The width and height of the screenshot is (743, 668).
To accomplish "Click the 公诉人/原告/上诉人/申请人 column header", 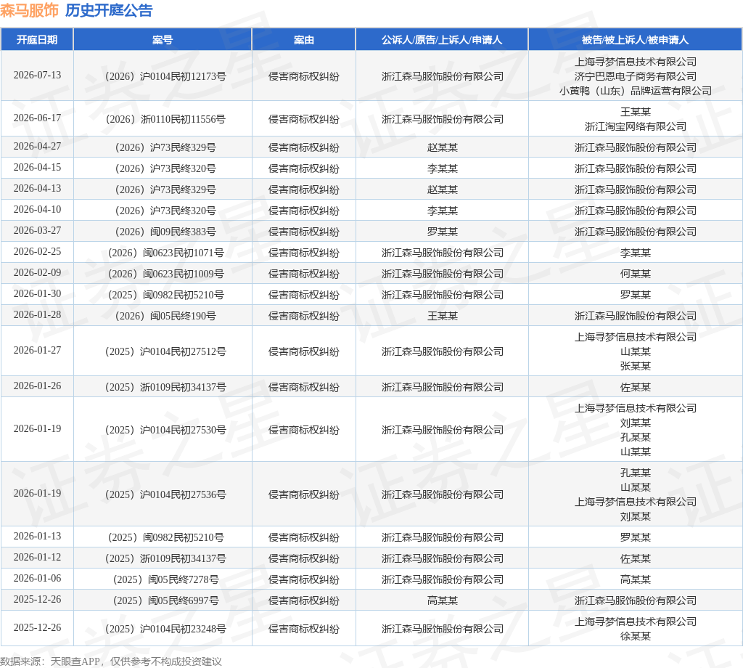I will coord(442,40).
